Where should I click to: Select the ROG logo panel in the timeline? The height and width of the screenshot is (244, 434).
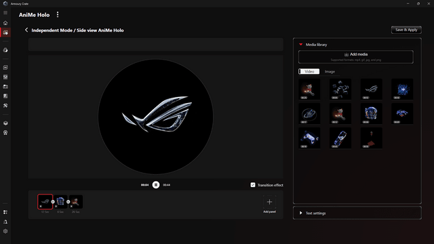(x=45, y=202)
